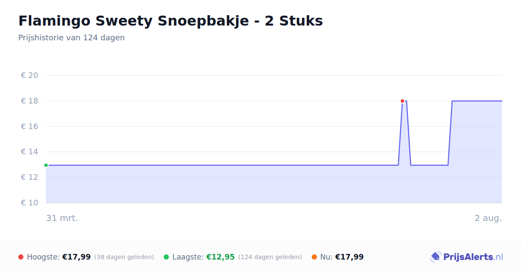The height and width of the screenshot is (273, 521).
Task: Click the red highest-price marker on chart
Action: 402,101
